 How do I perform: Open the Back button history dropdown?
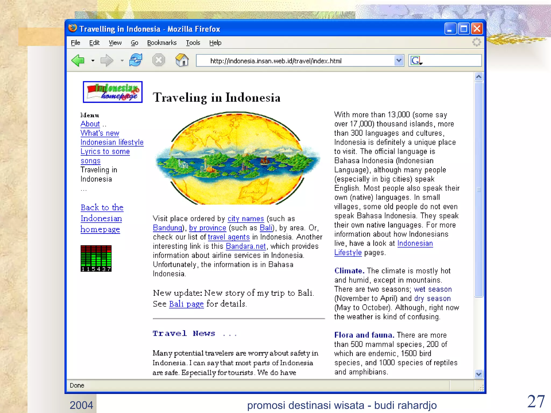coord(93,60)
